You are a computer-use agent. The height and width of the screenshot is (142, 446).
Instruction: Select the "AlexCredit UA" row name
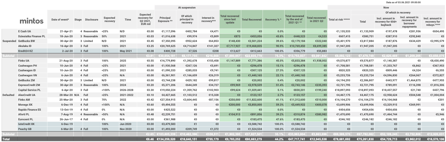click(27, 95)
